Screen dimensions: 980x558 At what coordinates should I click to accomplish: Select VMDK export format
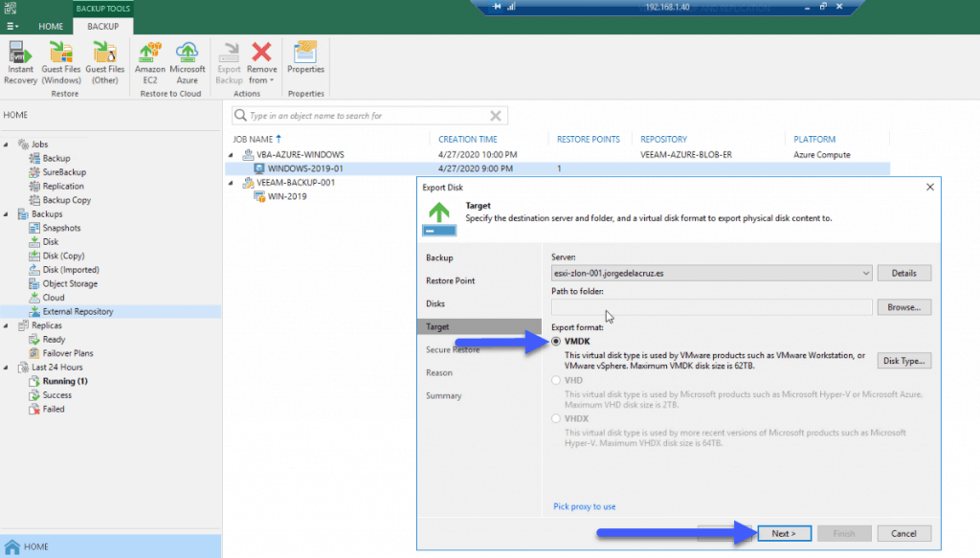[556, 341]
